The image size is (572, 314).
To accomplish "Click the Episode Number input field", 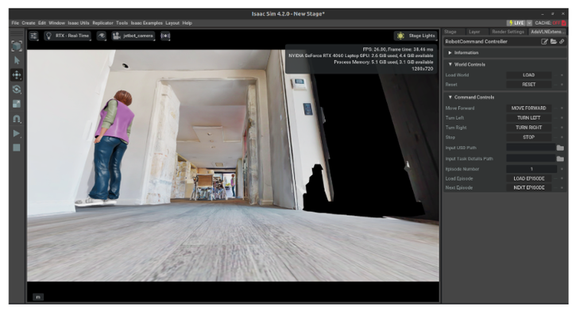I will click(531, 169).
